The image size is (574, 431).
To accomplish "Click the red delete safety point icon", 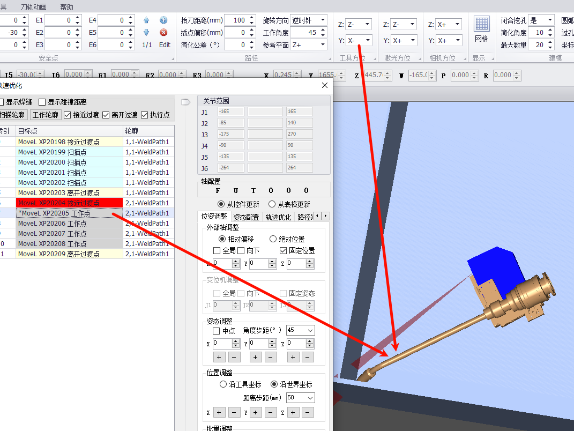I will tap(164, 33).
